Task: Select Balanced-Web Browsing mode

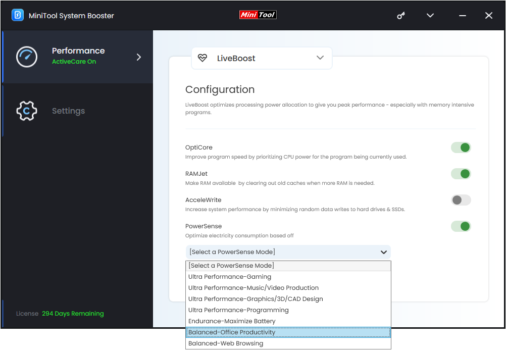Action: pos(288,343)
